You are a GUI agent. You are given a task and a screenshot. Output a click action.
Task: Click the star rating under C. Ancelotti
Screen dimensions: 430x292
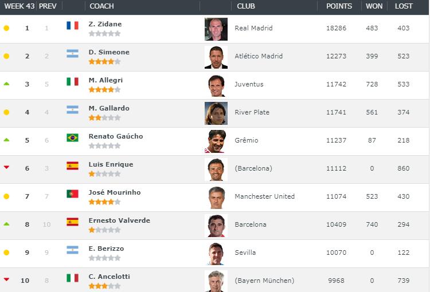104,286
